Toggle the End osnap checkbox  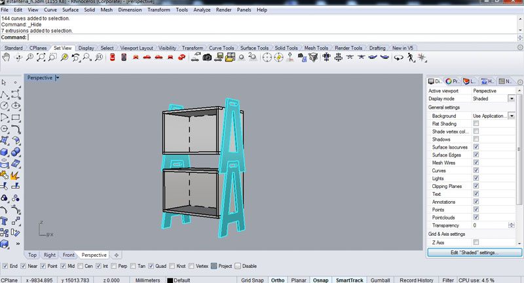(x=5, y=266)
